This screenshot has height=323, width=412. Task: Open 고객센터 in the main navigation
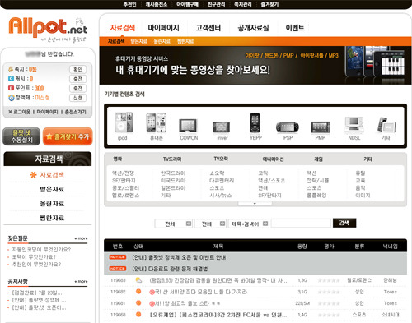(208, 28)
